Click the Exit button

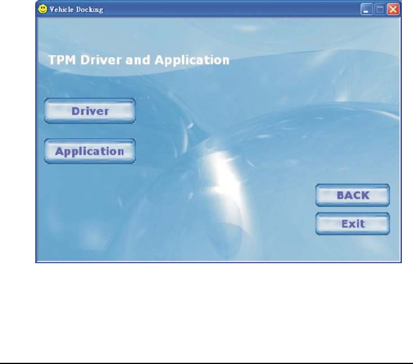[353, 224]
